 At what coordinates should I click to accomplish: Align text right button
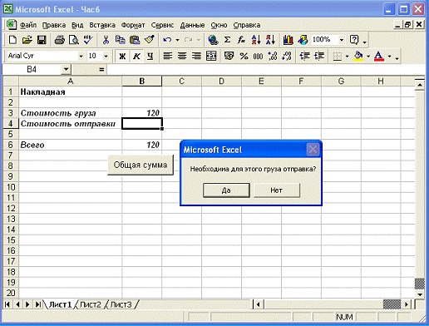click(x=196, y=56)
